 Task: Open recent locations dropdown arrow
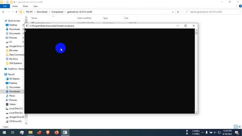point(12,12)
